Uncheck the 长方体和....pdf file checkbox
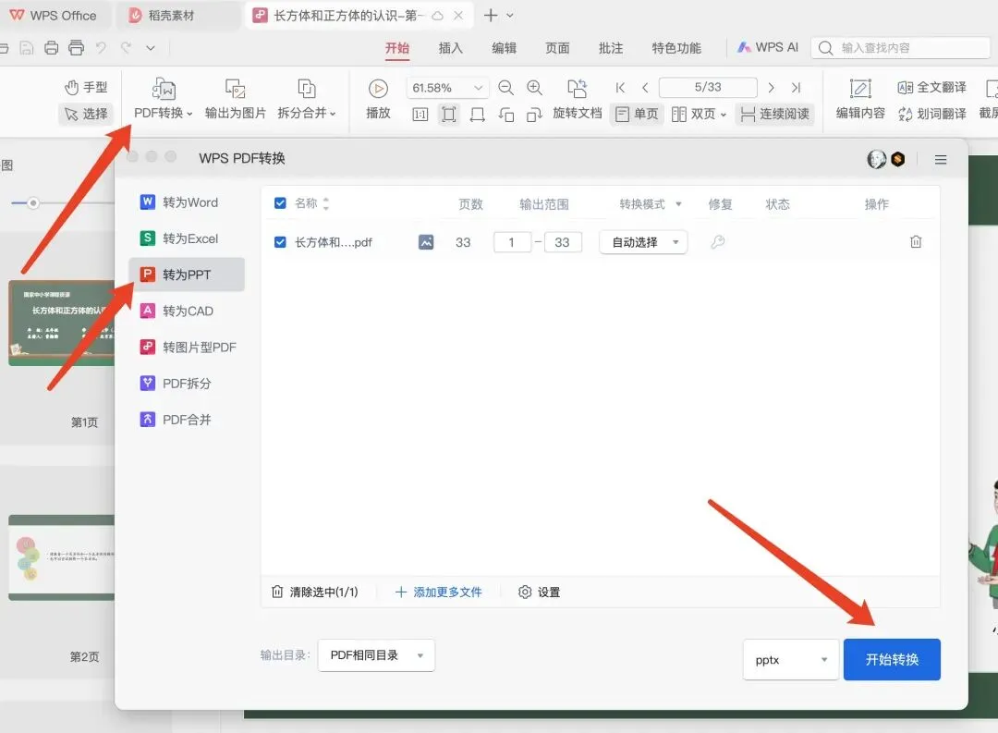Screen dimensions: 998x733 pos(280,242)
